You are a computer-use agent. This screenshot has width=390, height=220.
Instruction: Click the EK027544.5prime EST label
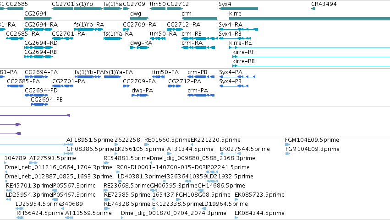pos(245,149)
